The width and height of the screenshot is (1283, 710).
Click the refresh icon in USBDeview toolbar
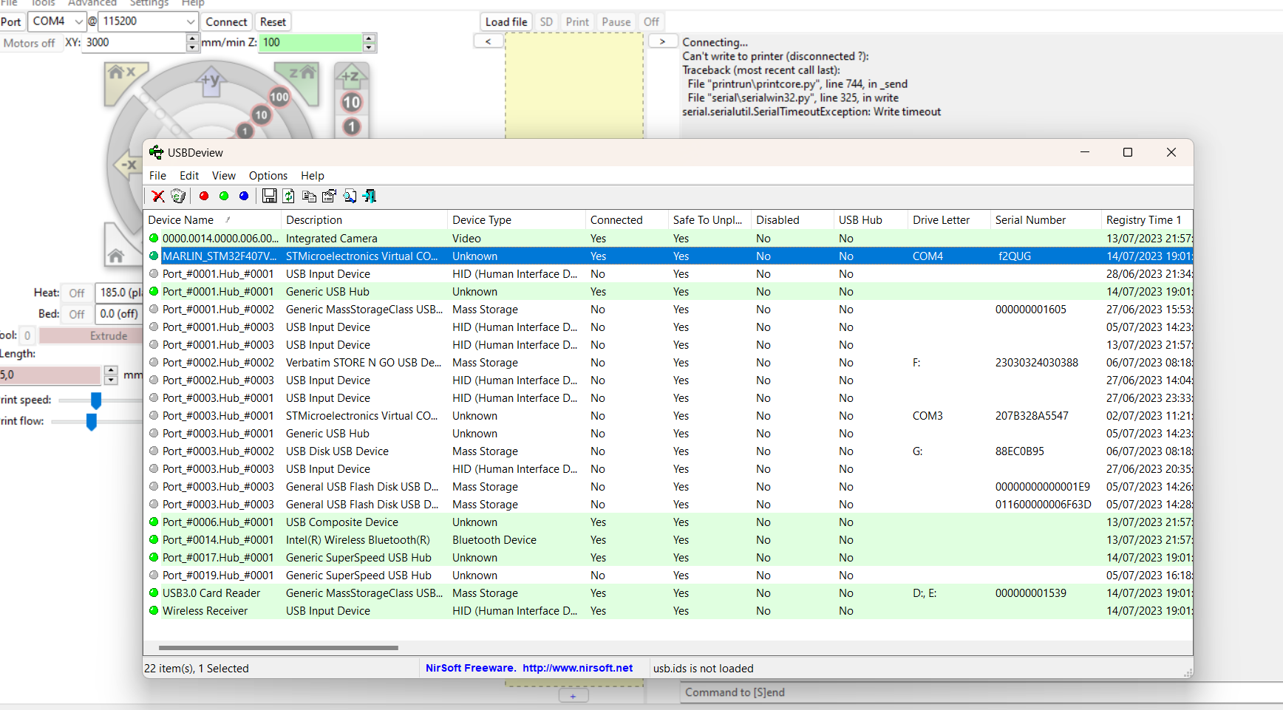[x=289, y=196]
